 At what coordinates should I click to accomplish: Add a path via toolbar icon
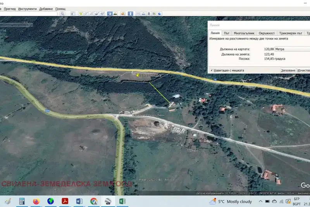91,14
